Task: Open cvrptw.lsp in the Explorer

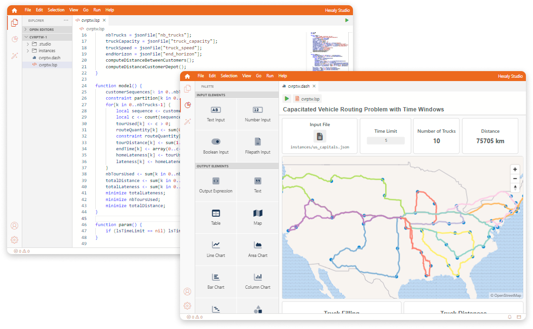Action: pos(47,64)
